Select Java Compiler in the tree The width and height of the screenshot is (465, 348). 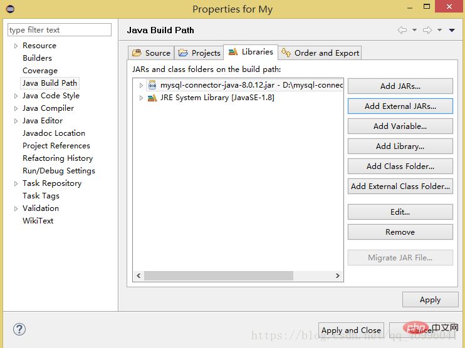tap(48, 108)
